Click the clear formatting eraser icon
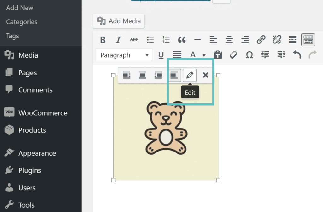This screenshot has height=212, width=323. (233, 55)
